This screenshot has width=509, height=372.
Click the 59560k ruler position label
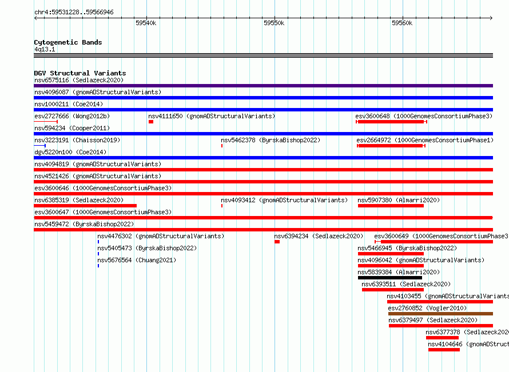coord(402,23)
